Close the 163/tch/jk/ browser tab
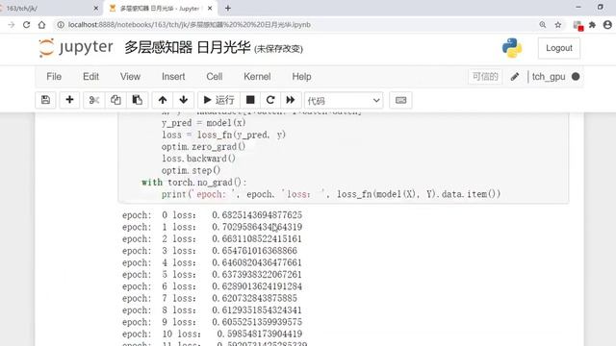The height and width of the screenshot is (346, 616). pos(96,9)
